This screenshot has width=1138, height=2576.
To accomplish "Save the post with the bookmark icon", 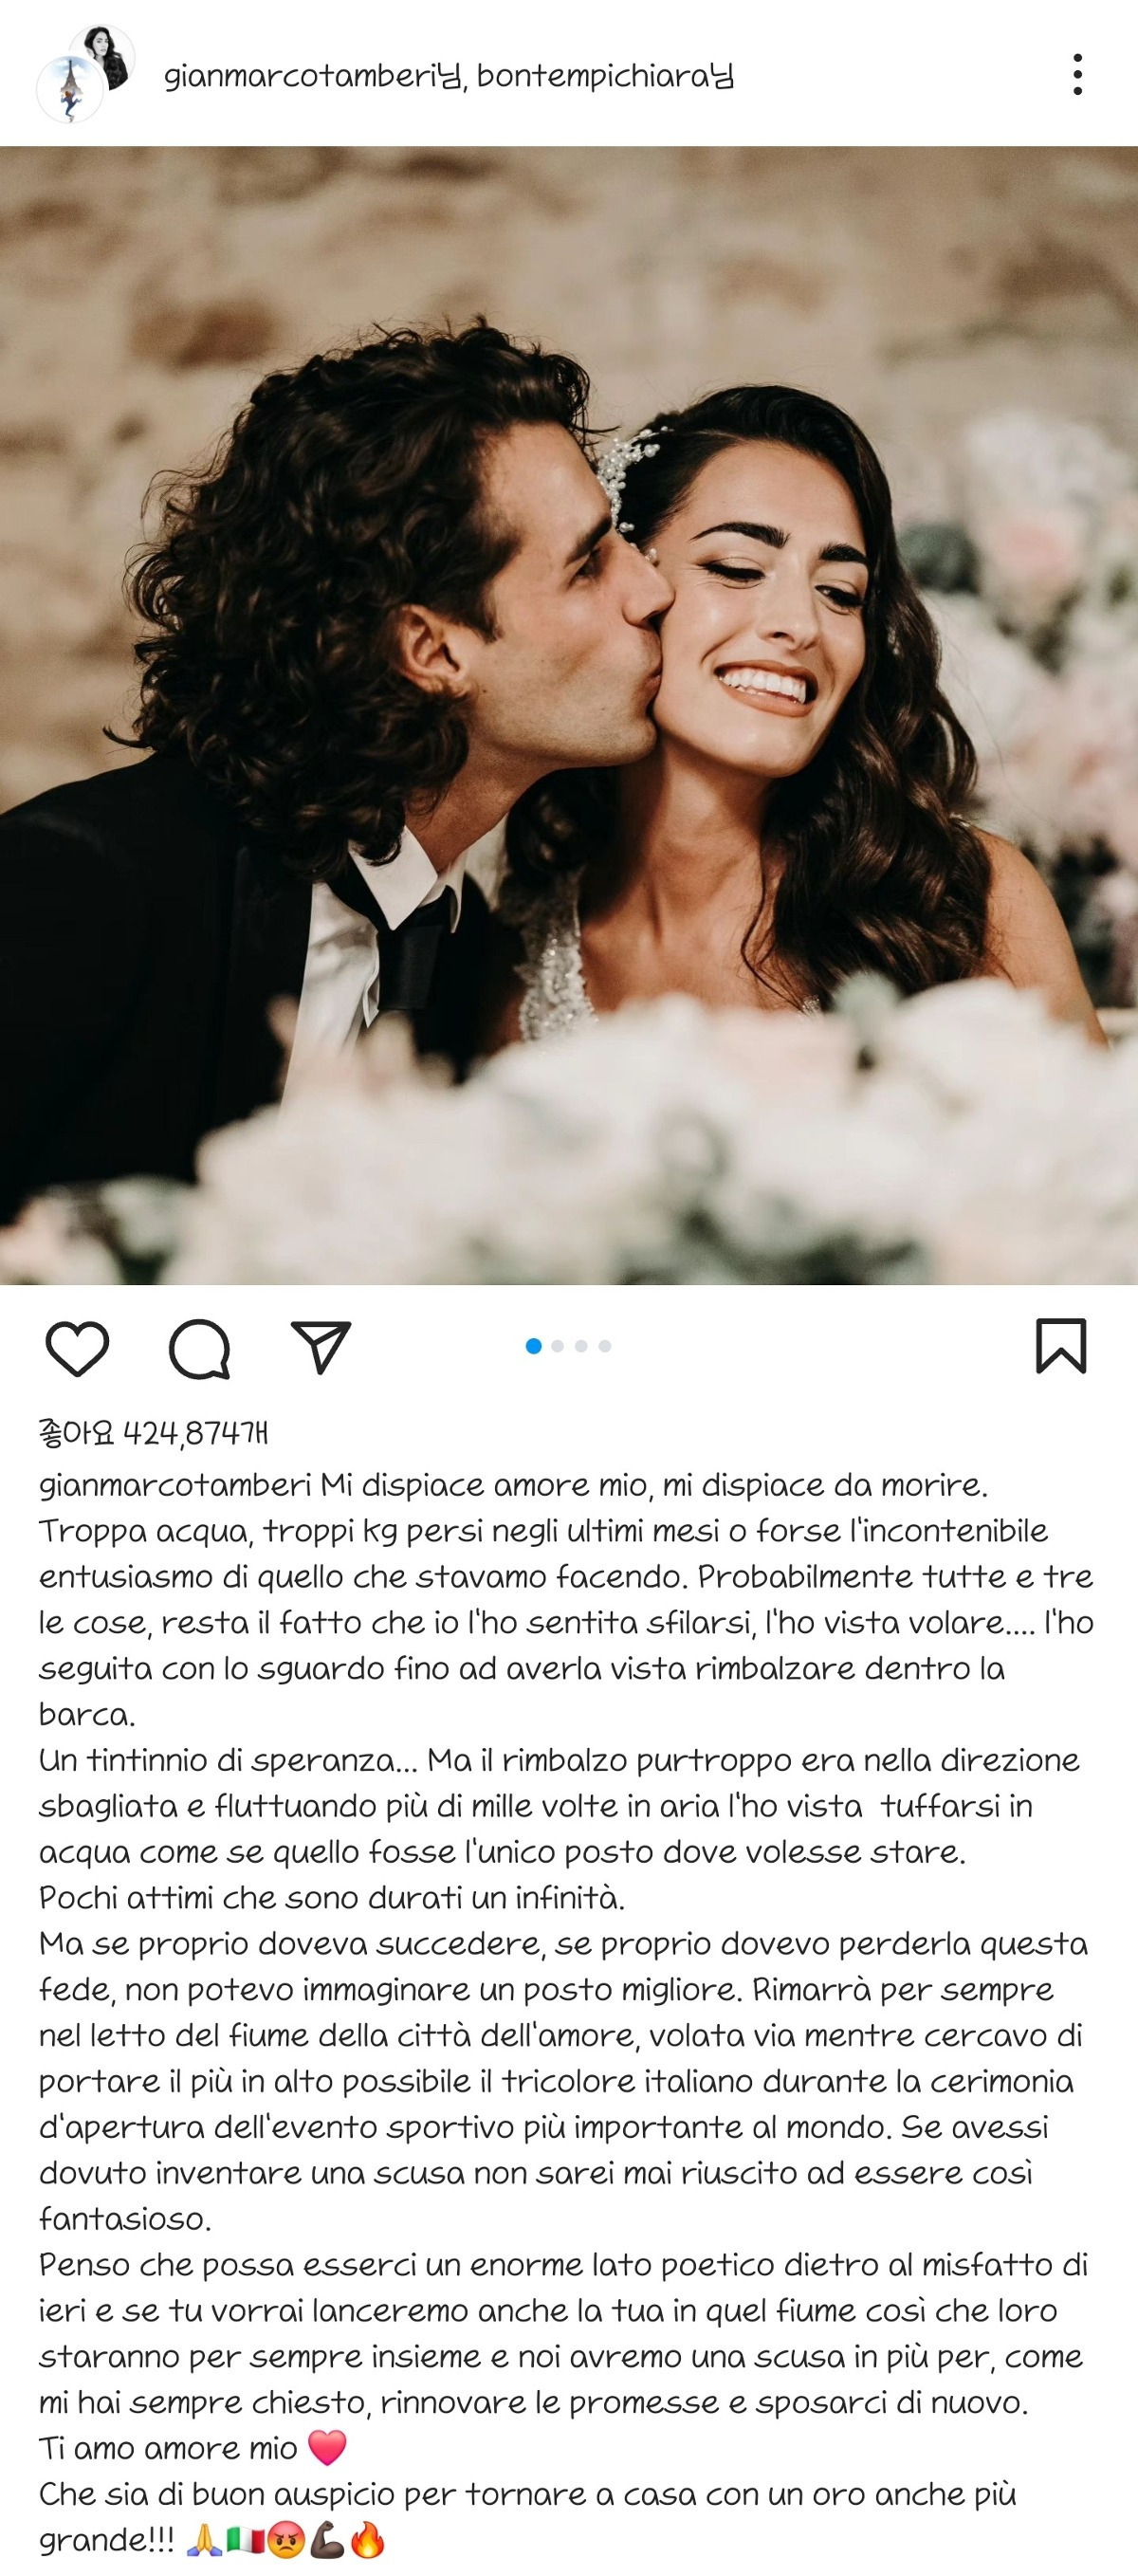I will coord(1060,1347).
